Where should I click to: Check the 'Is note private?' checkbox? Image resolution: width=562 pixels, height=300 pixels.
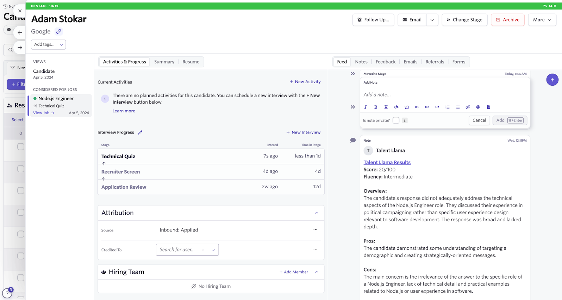396,120
